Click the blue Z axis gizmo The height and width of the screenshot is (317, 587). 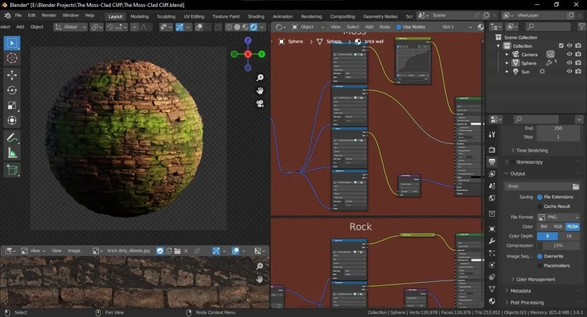point(248,40)
